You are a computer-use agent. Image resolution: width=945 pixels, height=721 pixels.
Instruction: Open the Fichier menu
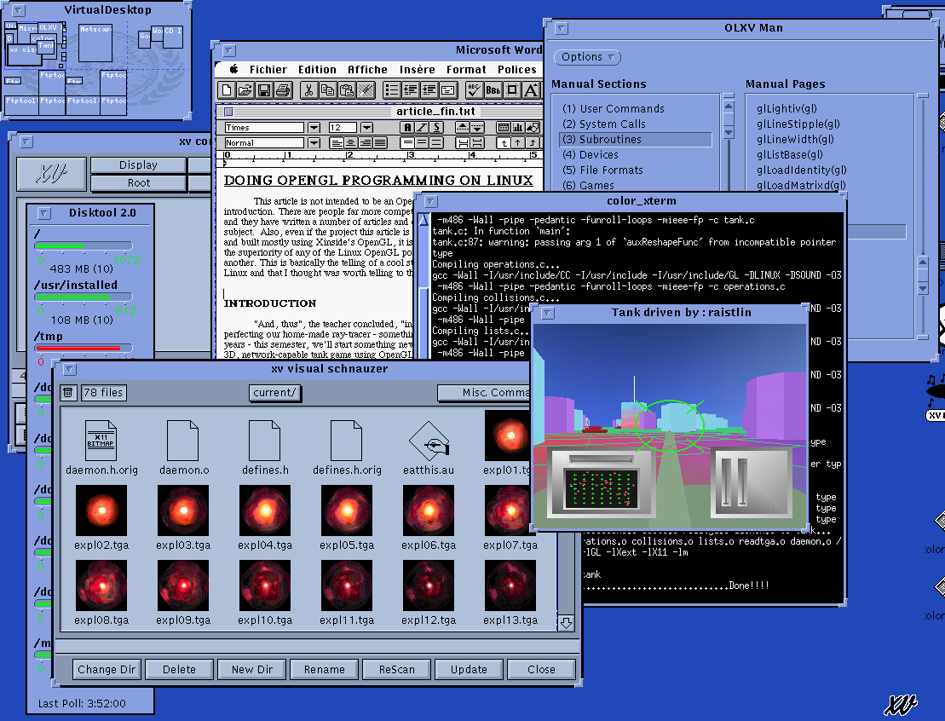(268, 70)
